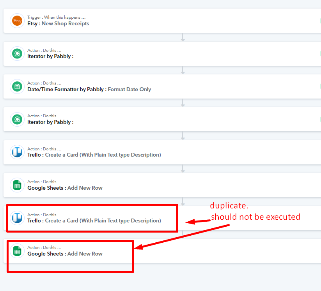Click the first Iterator by Pabbly icon
321x291 pixels.
pyautogui.click(x=17, y=54)
